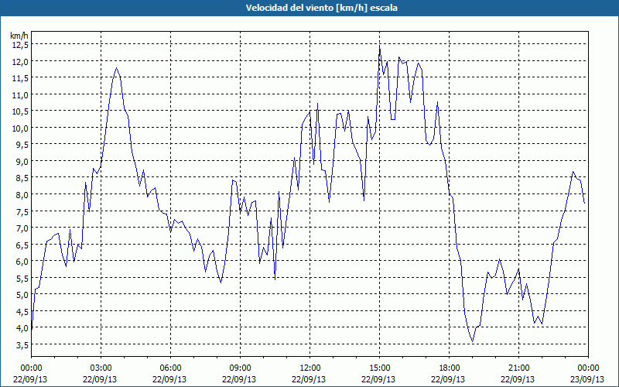Screen dimensions: 619x387
Task: Click the 03:00 time axis label
Action: [101, 368]
